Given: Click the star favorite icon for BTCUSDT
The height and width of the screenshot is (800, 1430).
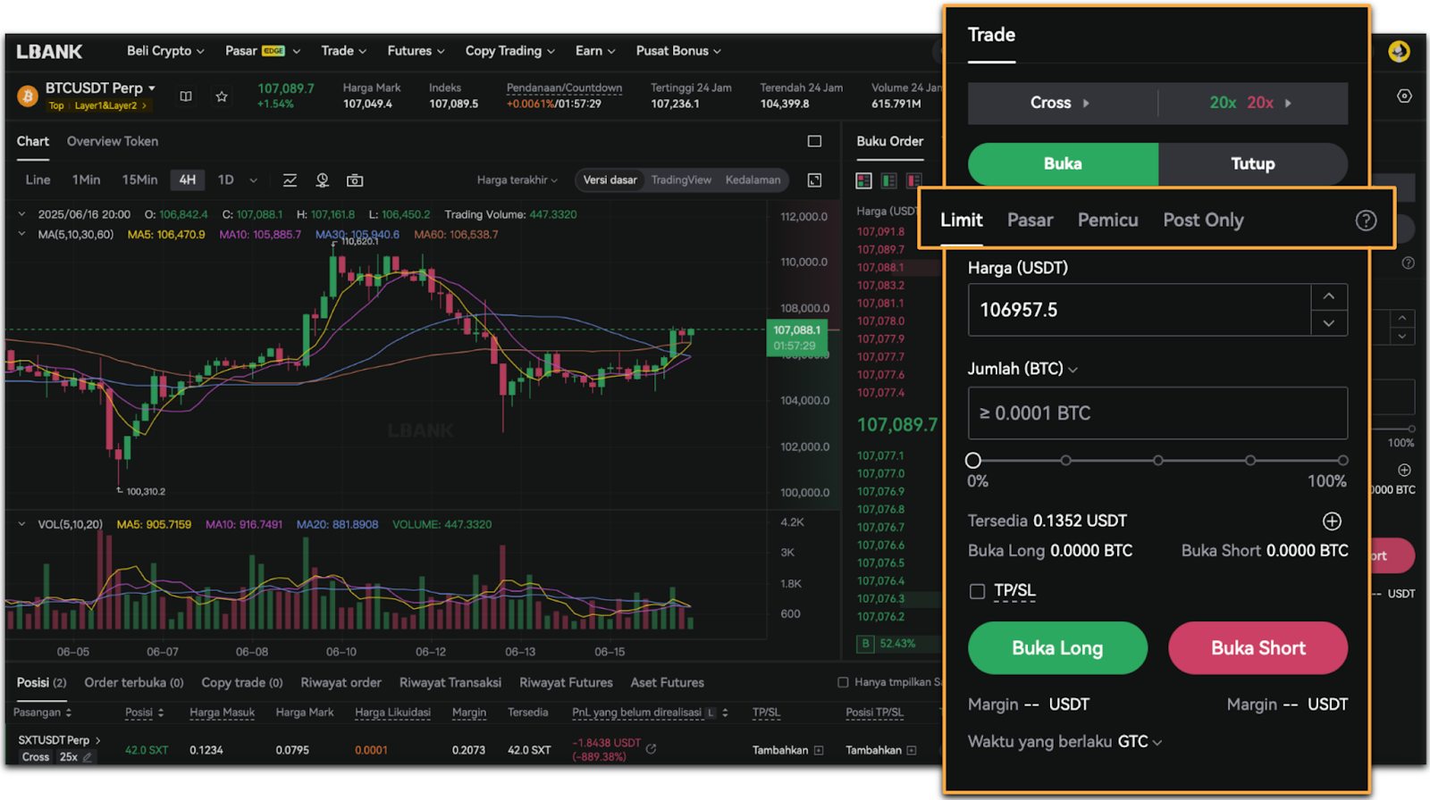Looking at the screenshot, I should coord(222,96).
